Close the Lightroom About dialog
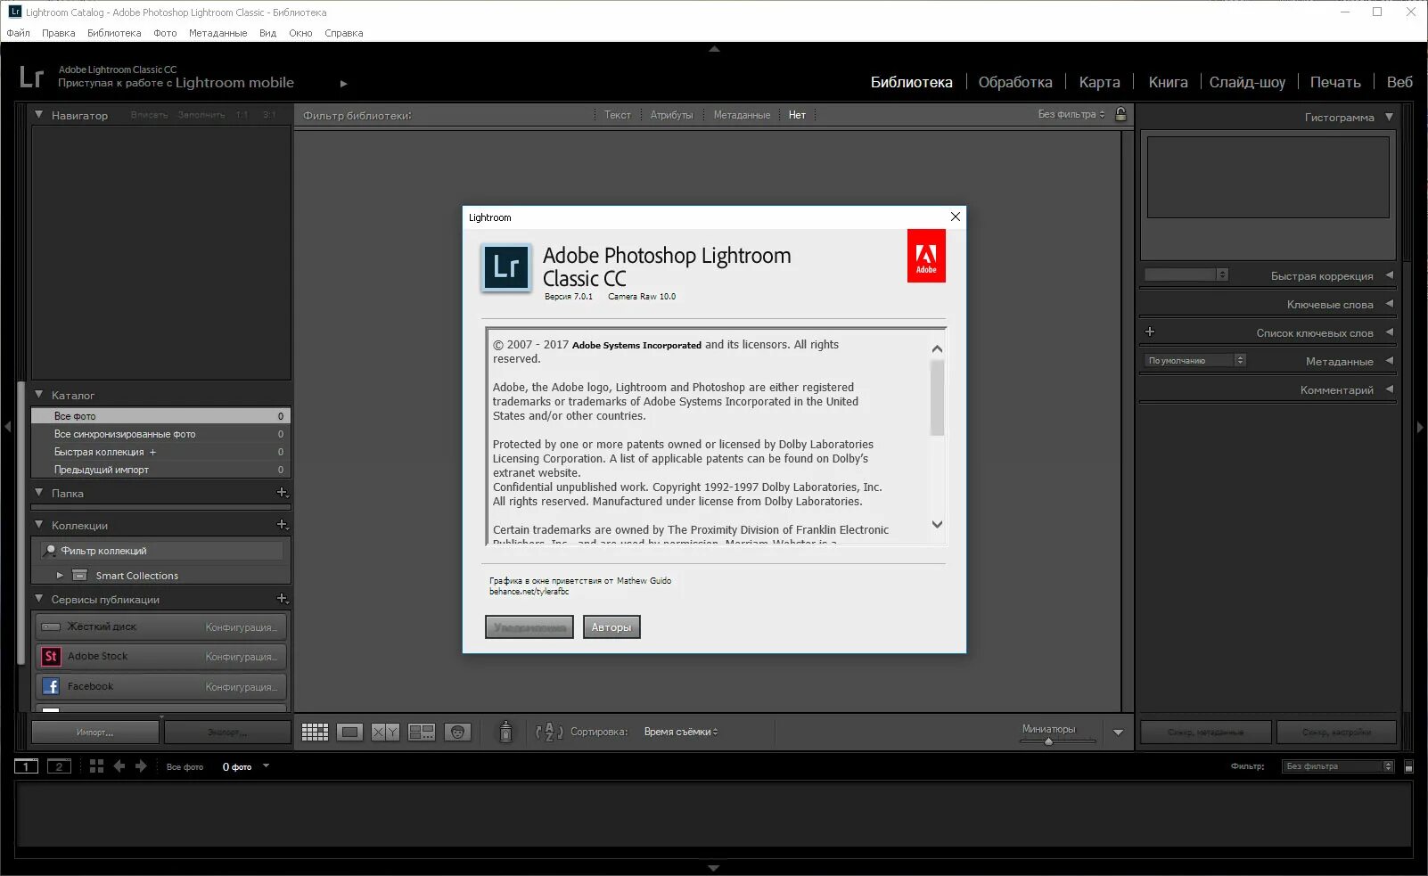This screenshot has height=876, width=1428. 956,217
